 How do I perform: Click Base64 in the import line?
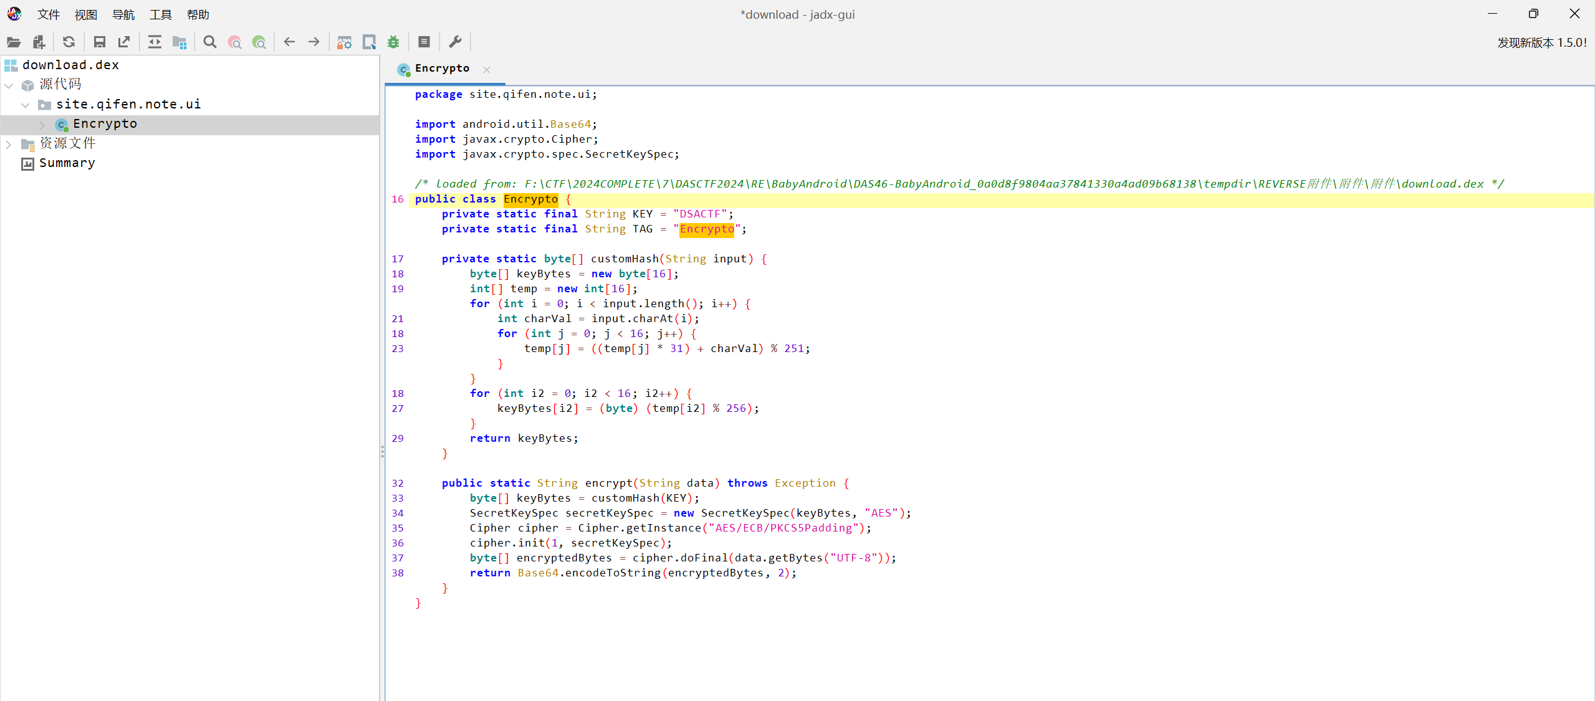[x=570, y=125]
